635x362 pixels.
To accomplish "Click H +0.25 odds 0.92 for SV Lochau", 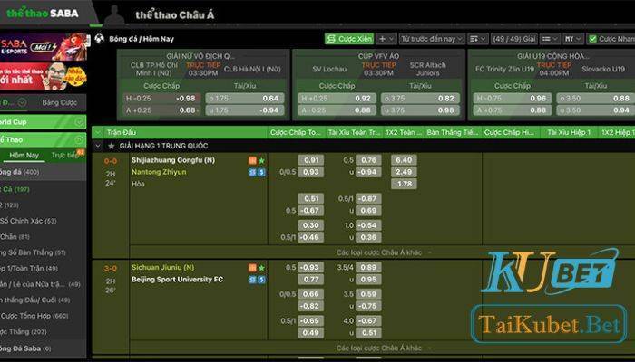I will (337, 98).
